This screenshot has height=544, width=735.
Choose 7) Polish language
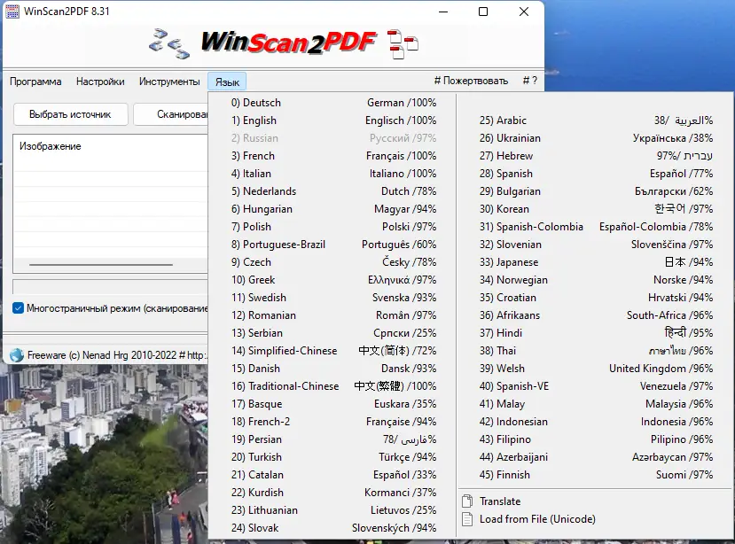tap(333, 227)
